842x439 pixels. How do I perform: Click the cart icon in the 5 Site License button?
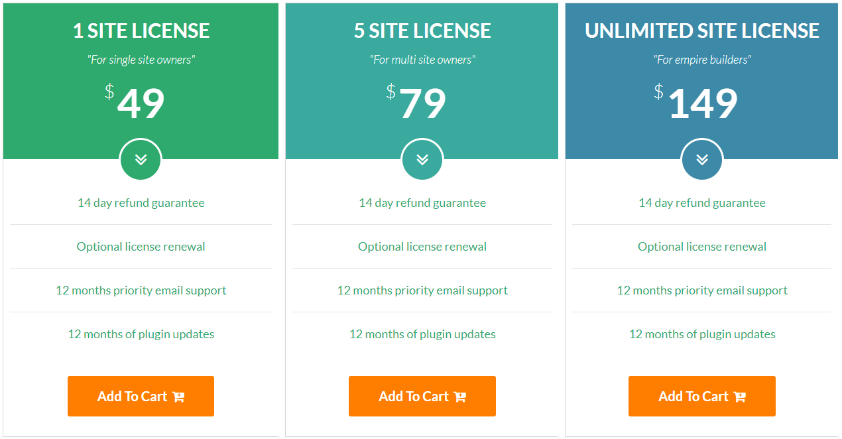460,397
